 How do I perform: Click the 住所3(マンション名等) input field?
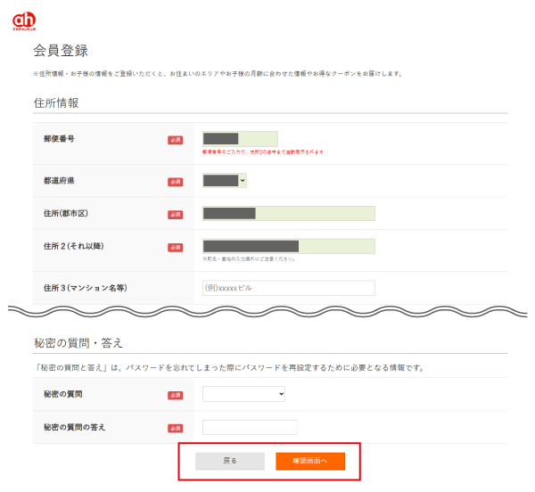point(289,288)
